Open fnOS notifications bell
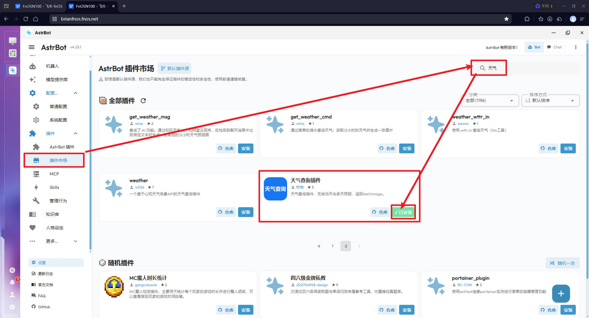 tap(12, 282)
